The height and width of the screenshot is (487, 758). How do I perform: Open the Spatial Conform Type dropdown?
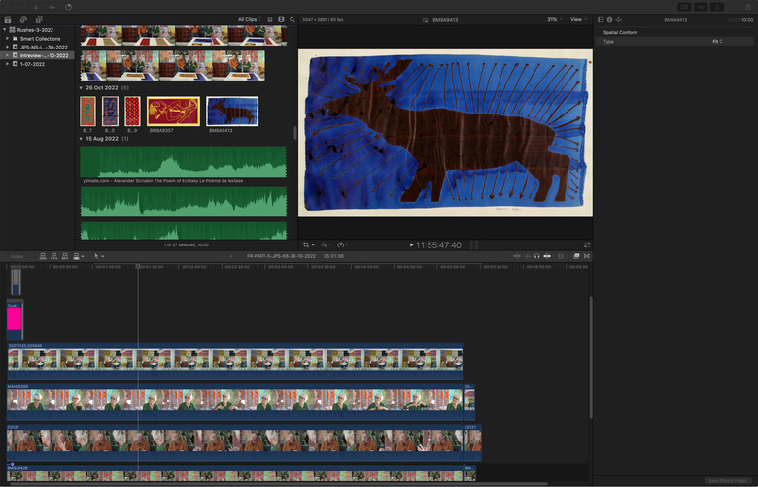(x=716, y=42)
